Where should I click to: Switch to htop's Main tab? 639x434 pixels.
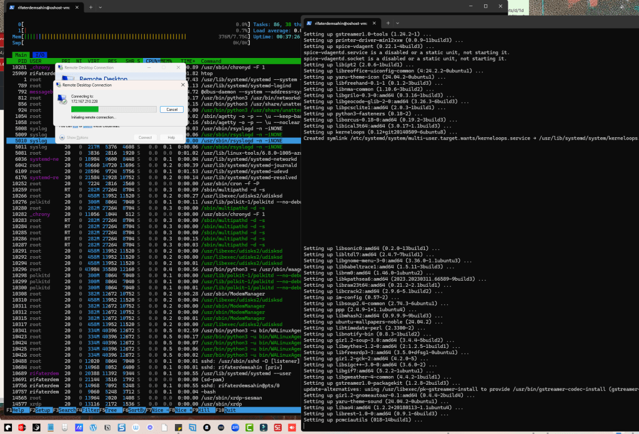click(x=21, y=55)
